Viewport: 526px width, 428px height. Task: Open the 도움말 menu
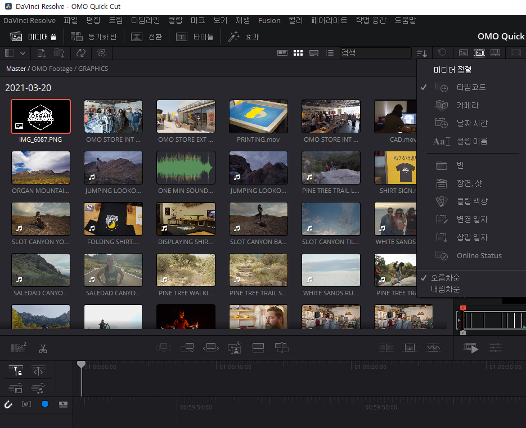coord(405,20)
